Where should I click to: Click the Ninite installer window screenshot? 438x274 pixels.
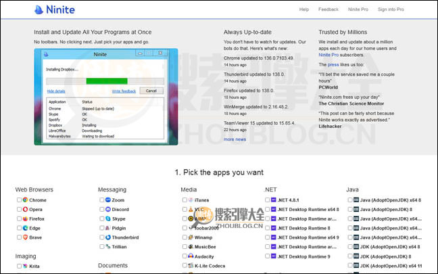coord(106,97)
